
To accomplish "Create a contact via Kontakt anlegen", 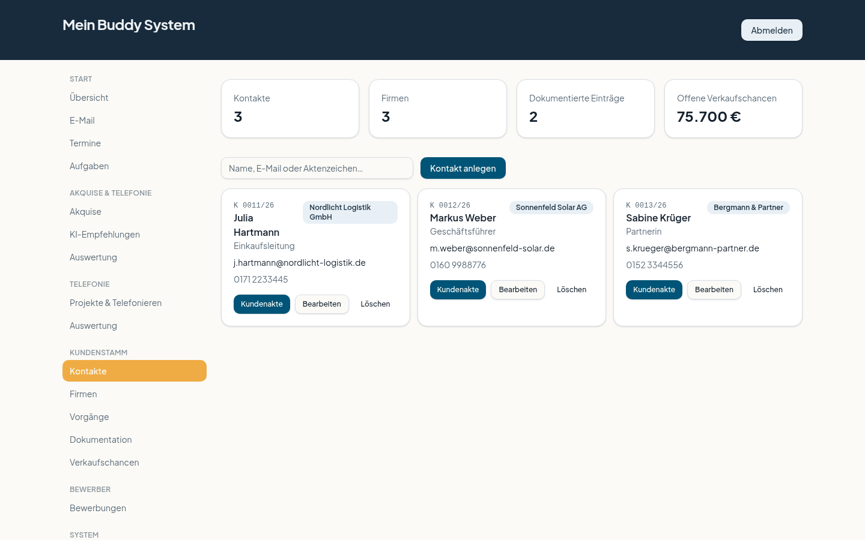I will (463, 168).
